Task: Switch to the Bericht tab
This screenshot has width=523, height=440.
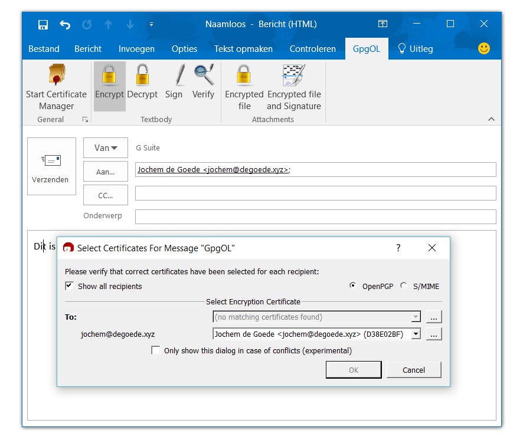Action: [x=88, y=49]
